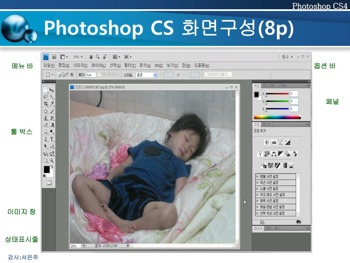The image size is (350, 263).
Task: Select the Brush tool
Action: 52,111
